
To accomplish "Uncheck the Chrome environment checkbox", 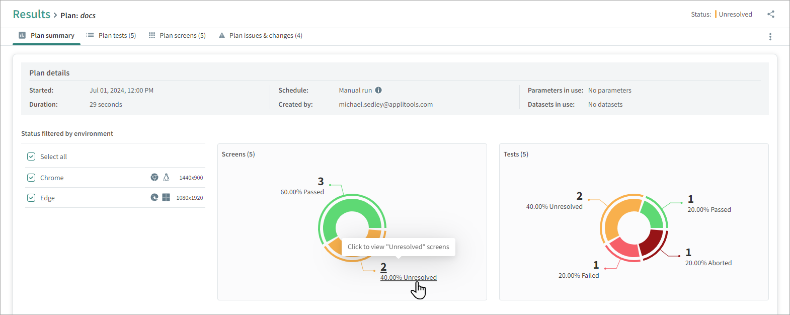I will pyautogui.click(x=31, y=178).
